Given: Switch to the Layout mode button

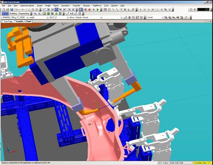Looking at the screenshot, I should [x=5, y=14].
